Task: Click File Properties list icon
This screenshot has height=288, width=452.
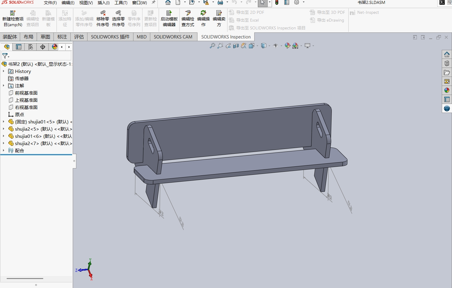Action: [x=287, y=2]
